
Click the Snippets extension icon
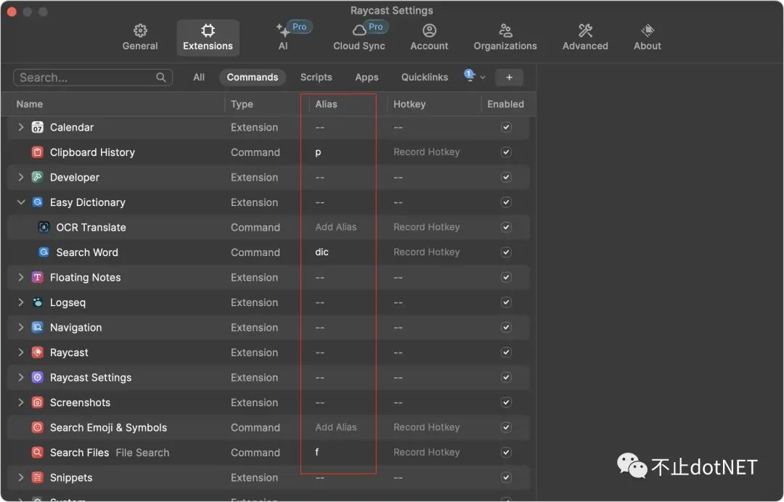coord(38,477)
